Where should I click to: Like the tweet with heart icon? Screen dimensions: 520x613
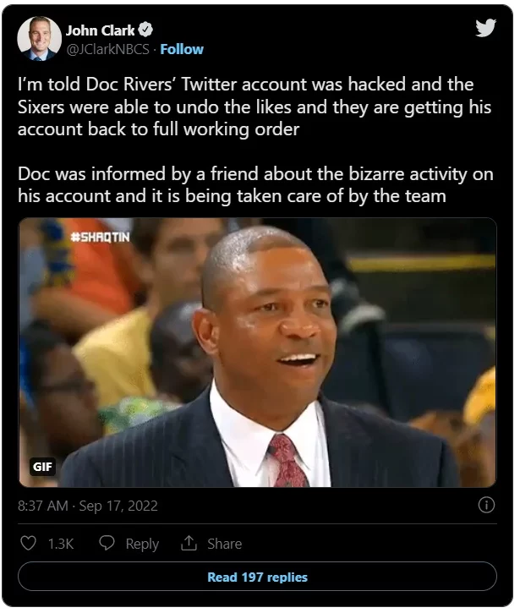point(28,543)
